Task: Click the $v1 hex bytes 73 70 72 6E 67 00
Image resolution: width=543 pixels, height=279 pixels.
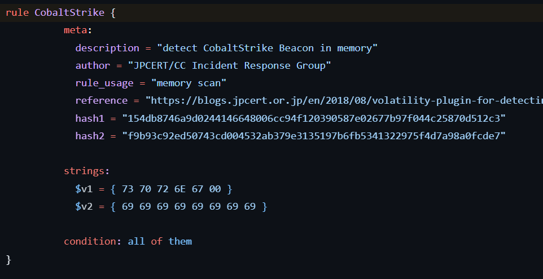Action: click(x=171, y=189)
